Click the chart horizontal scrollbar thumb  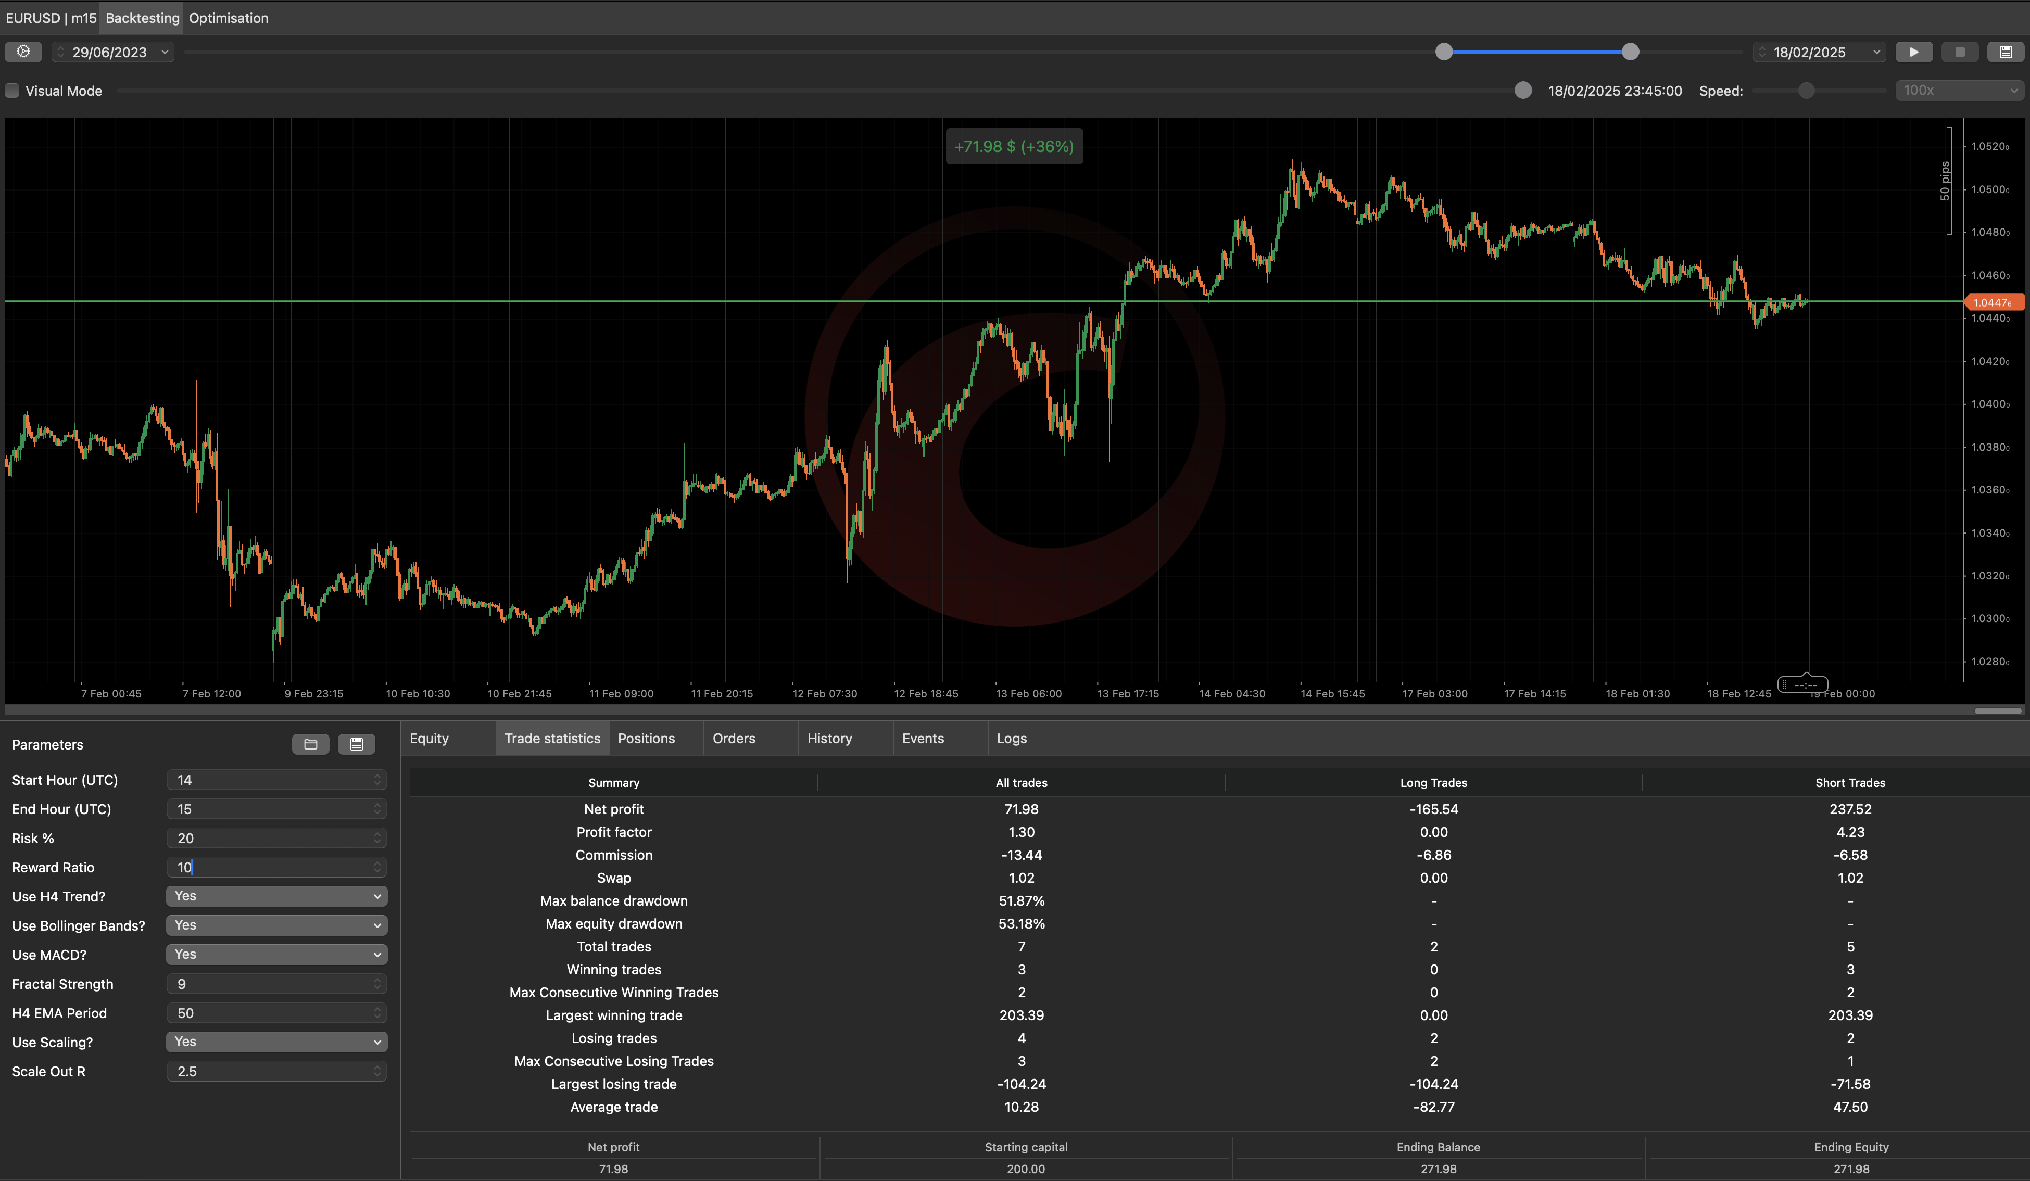(x=1997, y=710)
